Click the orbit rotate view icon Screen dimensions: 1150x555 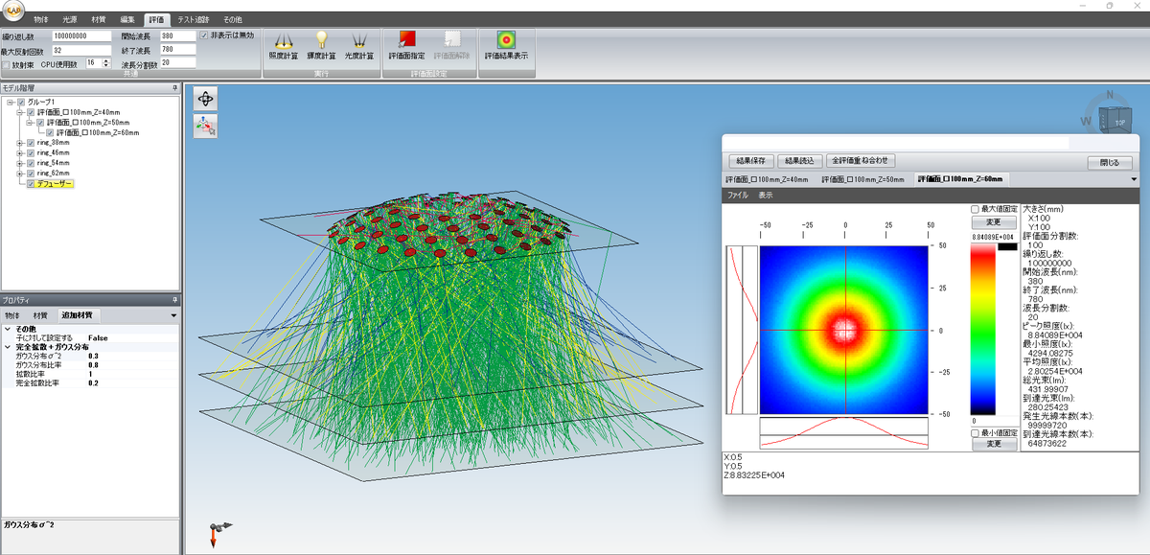point(206,99)
